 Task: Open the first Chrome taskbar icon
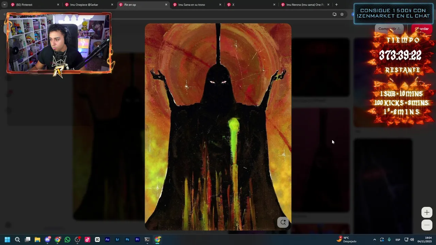click(x=58, y=240)
